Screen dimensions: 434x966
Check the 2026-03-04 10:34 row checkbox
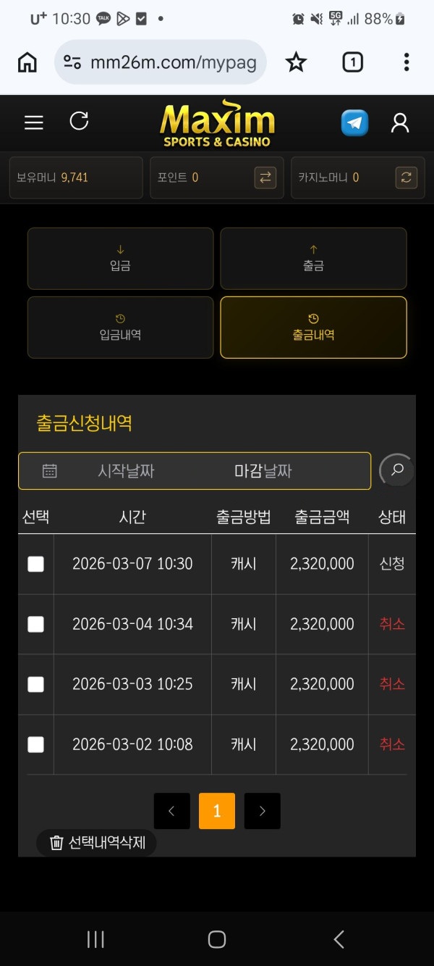(35, 624)
